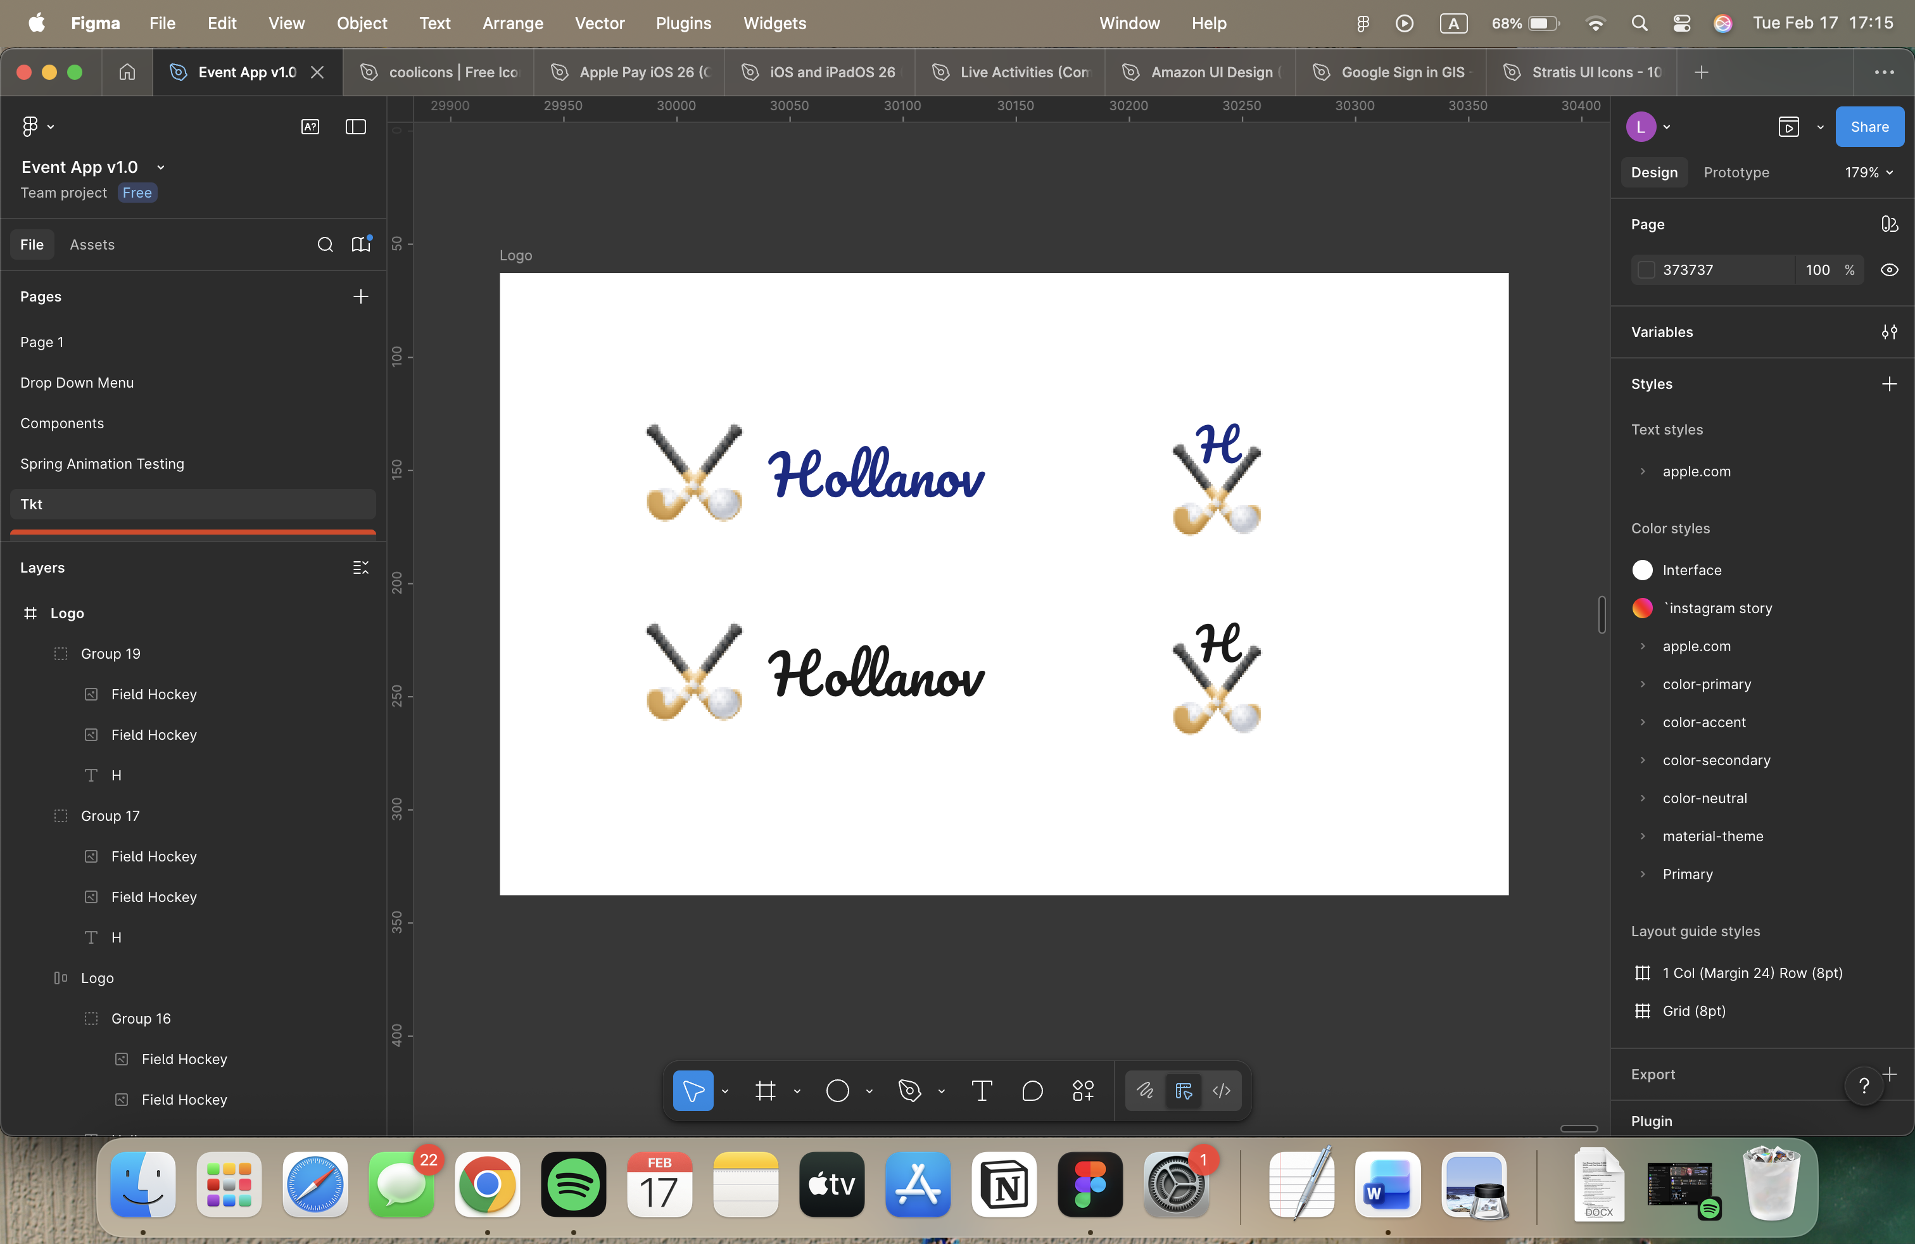Image resolution: width=1915 pixels, height=1244 pixels.
Task: Click the Share button
Action: coord(1869,127)
